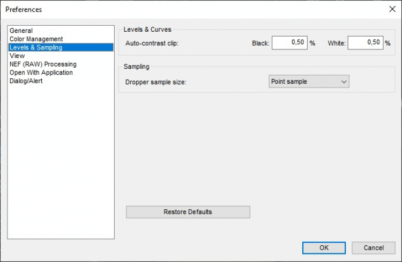Image resolution: width=402 pixels, height=262 pixels.
Task: Choose Open With Application category
Action: pyautogui.click(x=41, y=72)
